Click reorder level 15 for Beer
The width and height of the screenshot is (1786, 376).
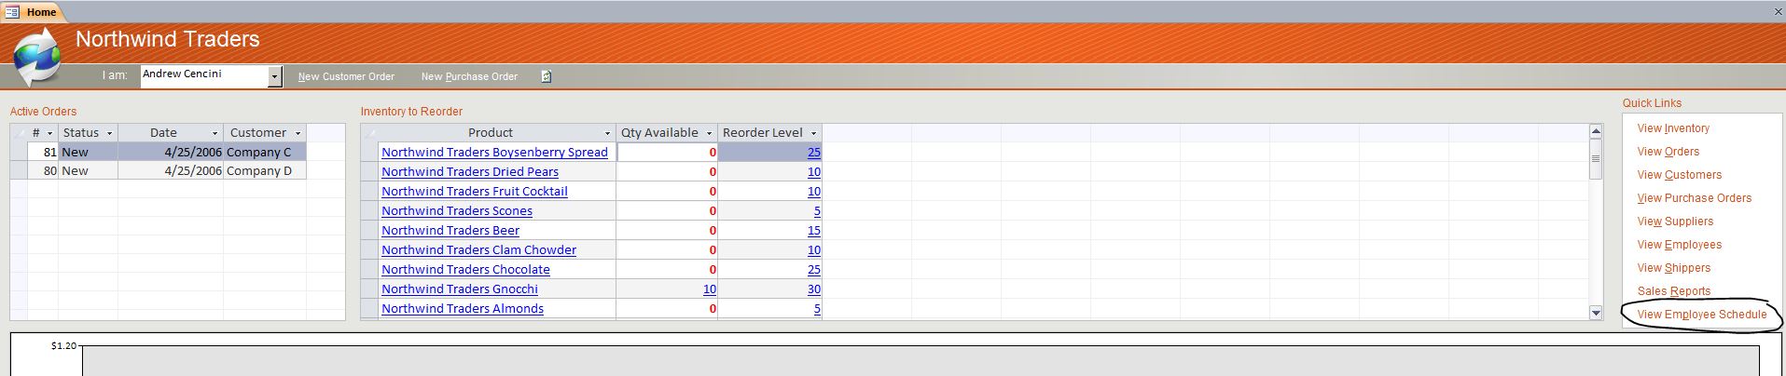pos(814,230)
